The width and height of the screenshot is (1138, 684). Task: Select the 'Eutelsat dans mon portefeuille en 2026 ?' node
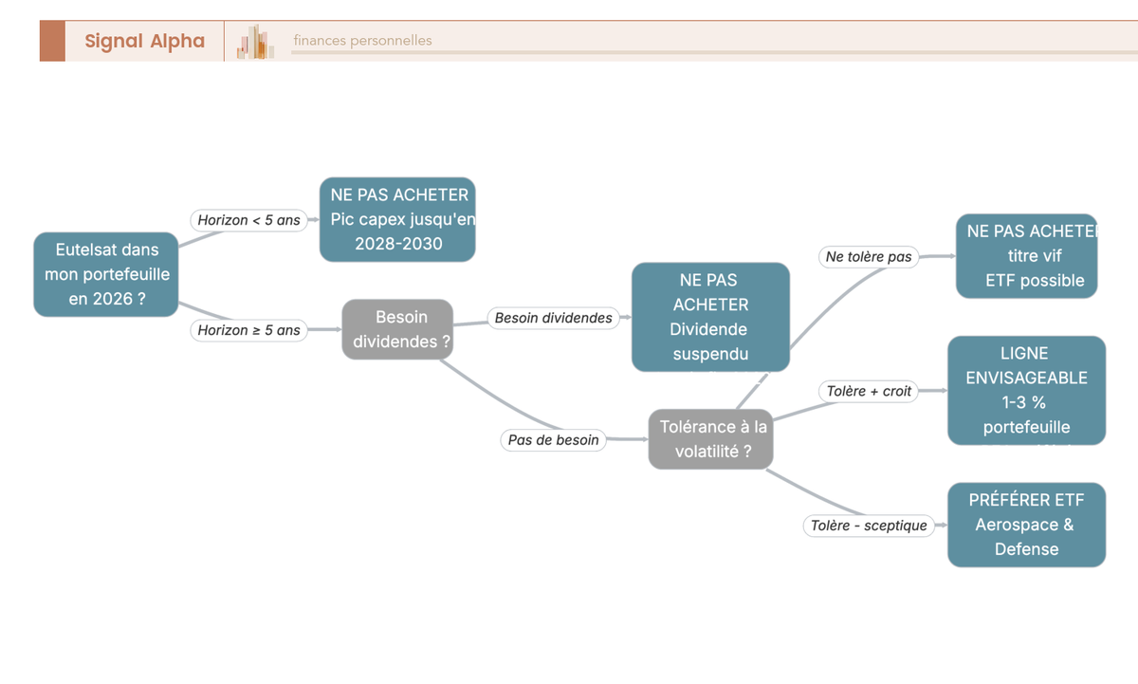[x=106, y=274]
